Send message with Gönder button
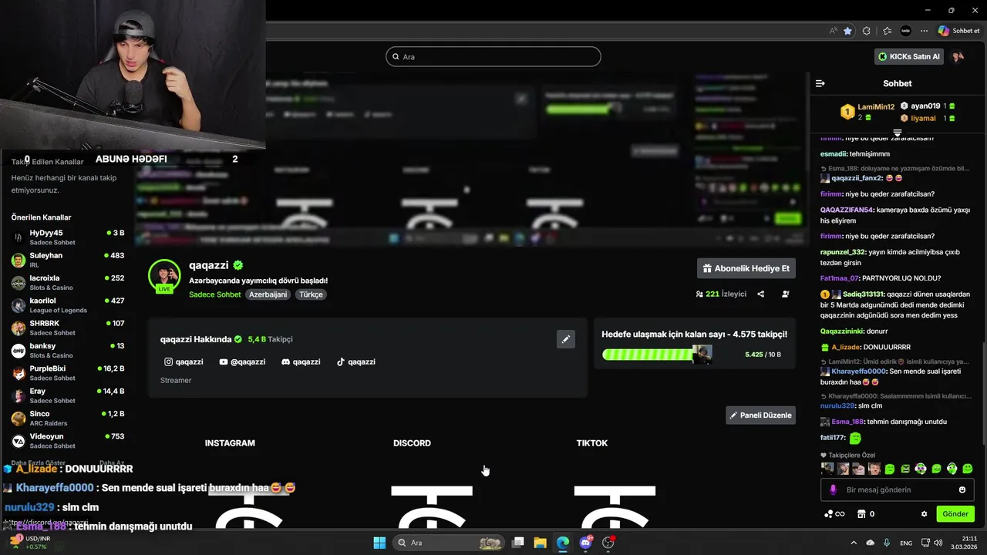Viewport: 987px width, 555px height. (x=955, y=514)
